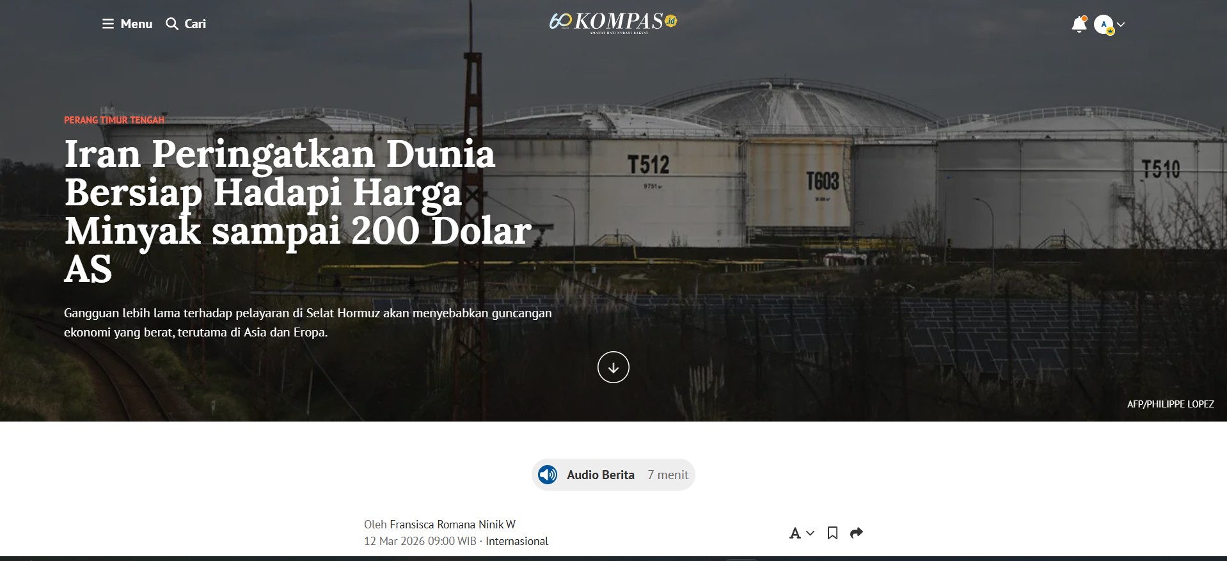Play the Audio Berita speaker icon
Viewport: 1227px width, 561px height.
point(548,475)
